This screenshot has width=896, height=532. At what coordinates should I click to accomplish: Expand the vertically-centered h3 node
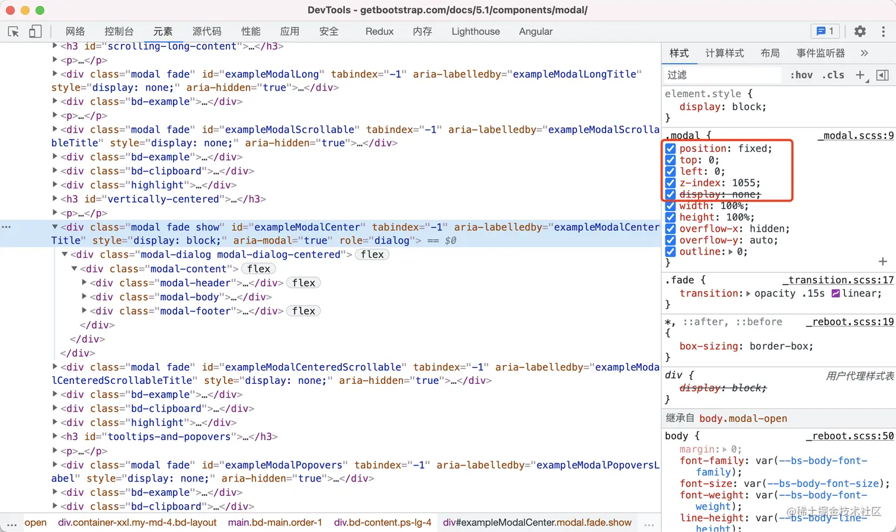[55, 198]
